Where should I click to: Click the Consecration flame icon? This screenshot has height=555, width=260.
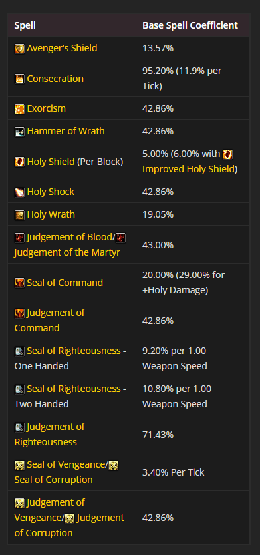(19, 79)
